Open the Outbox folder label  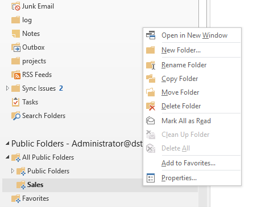pos(34,47)
